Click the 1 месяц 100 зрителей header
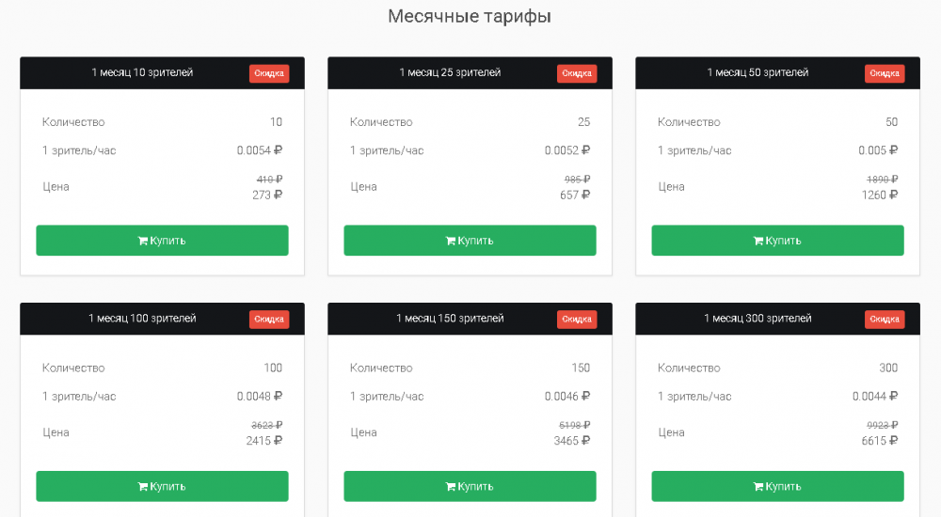The height and width of the screenshot is (517, 941). [x=142, y=319]
